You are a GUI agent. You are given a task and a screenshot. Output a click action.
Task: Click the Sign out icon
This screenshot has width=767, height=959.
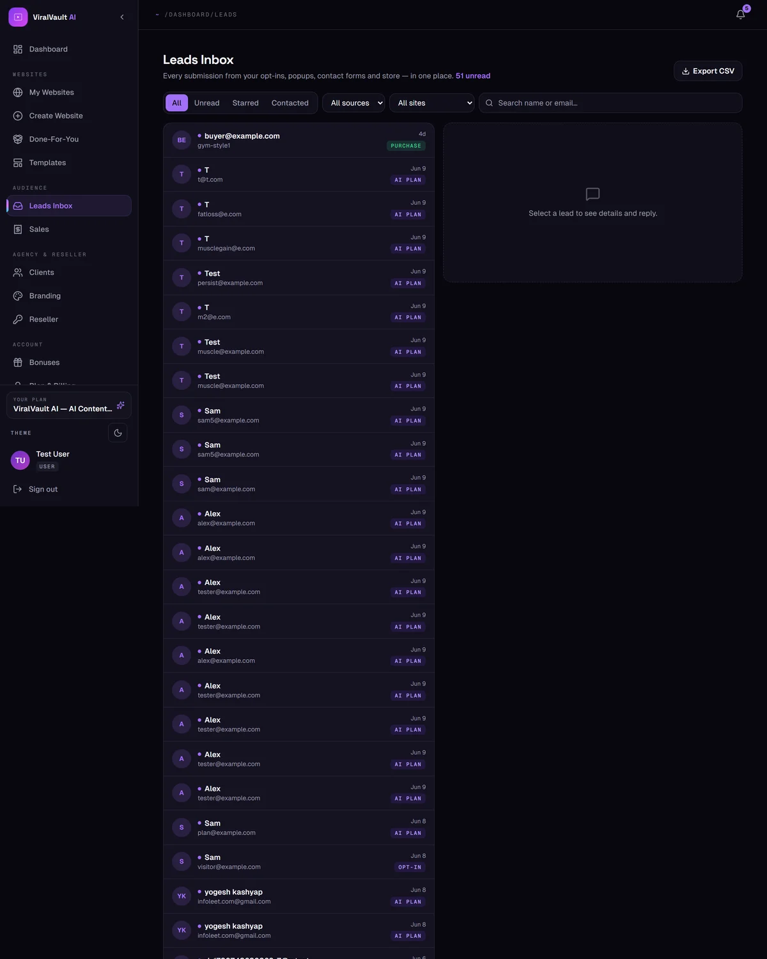point(18,489)
